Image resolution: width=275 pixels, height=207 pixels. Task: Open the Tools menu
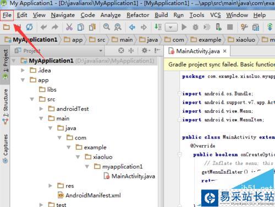click(x=197, y=15)
